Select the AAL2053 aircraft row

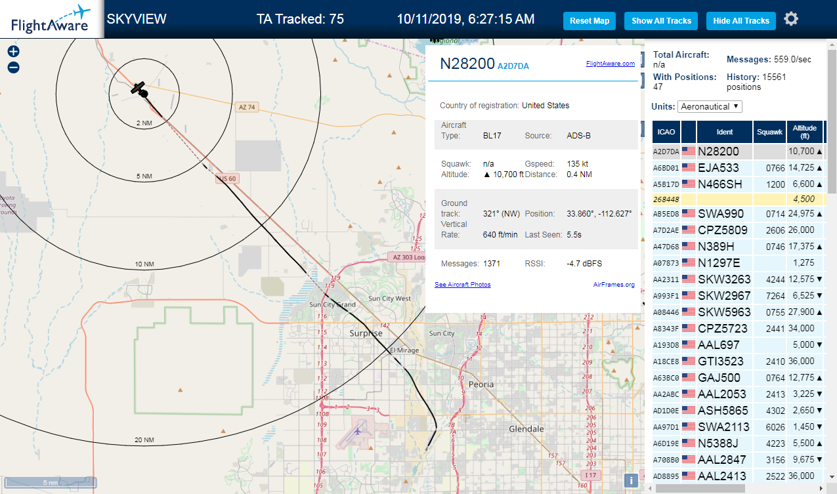point(738,394)
